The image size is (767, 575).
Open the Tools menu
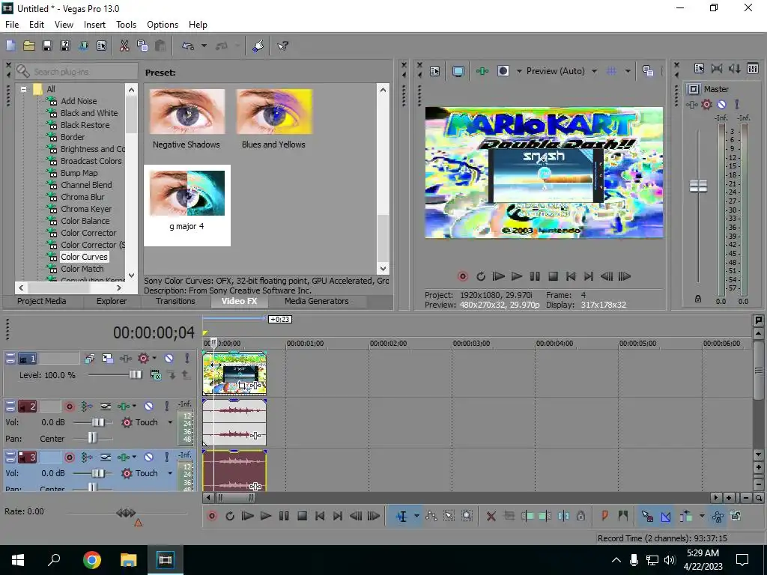click(x=126, y=25)
